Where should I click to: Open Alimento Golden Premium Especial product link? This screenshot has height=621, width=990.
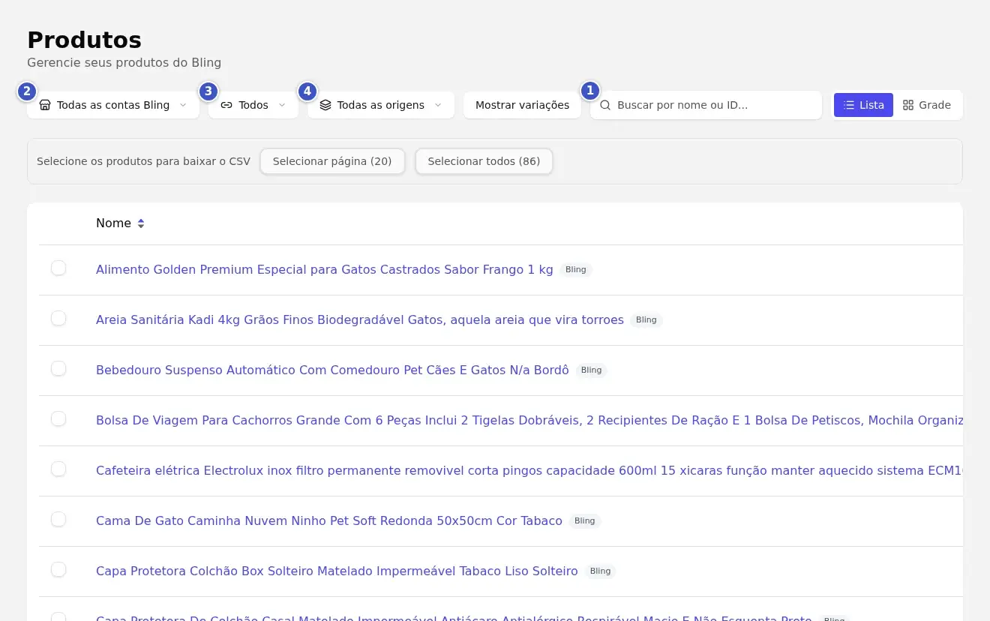(325, 270)
